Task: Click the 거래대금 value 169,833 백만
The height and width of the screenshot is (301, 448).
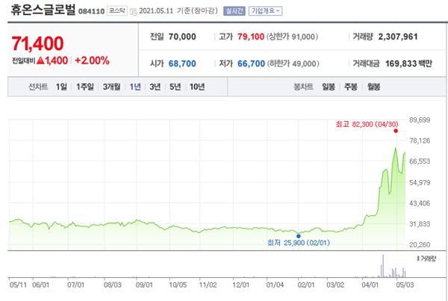Action: click(x=409, y=63)
